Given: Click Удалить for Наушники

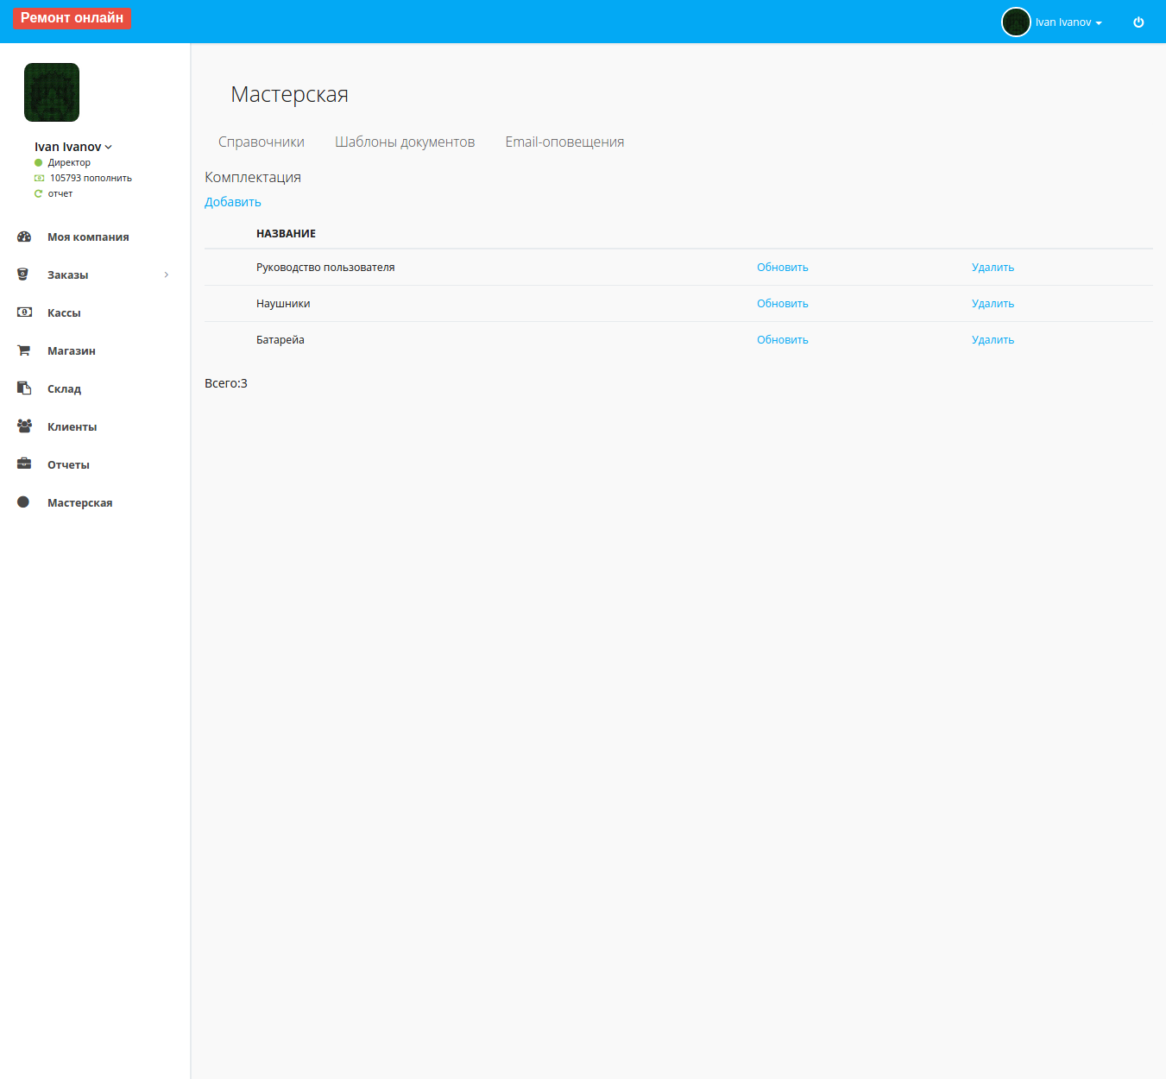Looking at the screenshot, I should click(993, 304).
